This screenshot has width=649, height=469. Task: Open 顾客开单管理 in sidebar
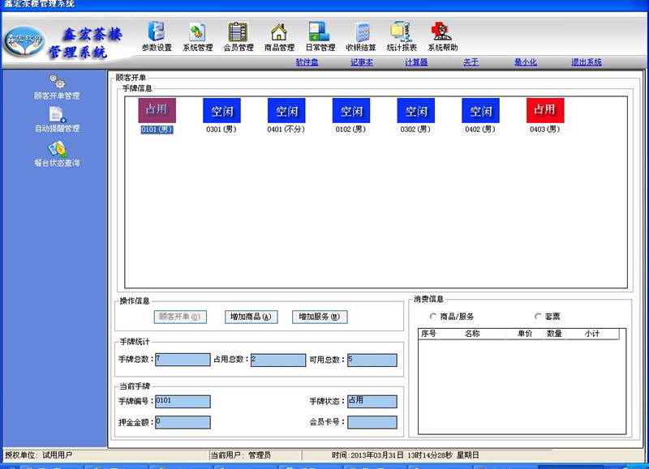(57, 87)
